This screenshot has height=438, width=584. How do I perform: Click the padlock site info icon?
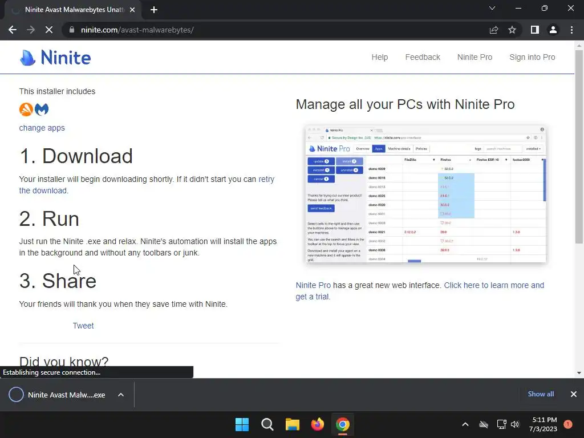[72, 30]
